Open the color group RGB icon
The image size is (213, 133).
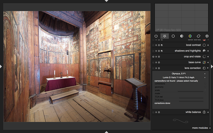(190, 36)
